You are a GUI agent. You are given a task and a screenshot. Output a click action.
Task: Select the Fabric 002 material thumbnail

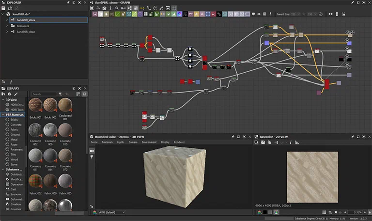(35, 181)
